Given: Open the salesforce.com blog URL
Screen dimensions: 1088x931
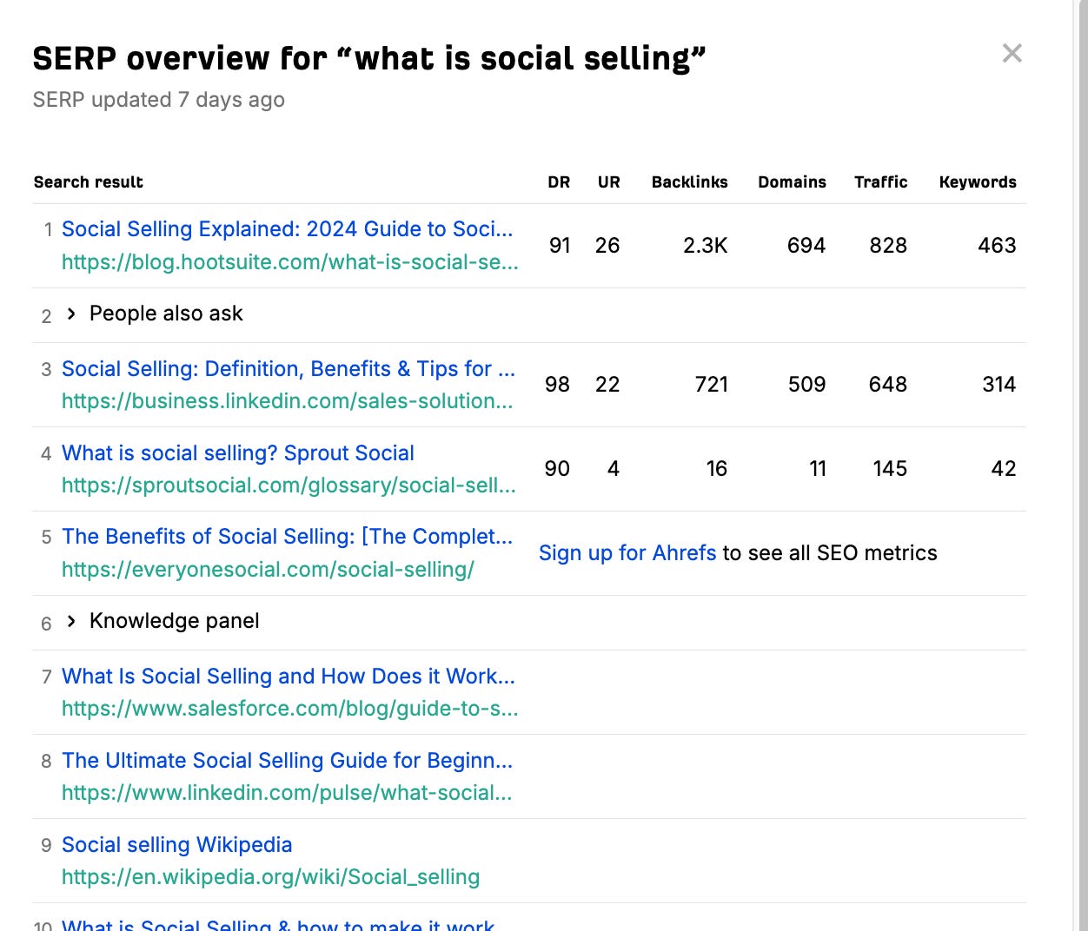Looking at the screenshot, I should click(x=289, y=709).
